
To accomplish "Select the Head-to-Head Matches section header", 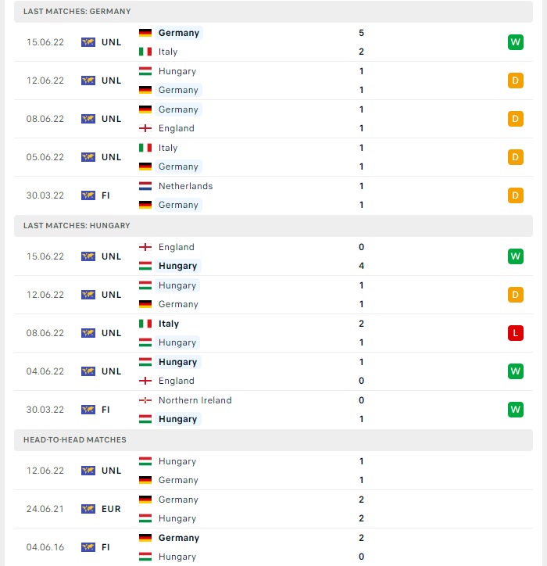I will click(x=273, y=440).
